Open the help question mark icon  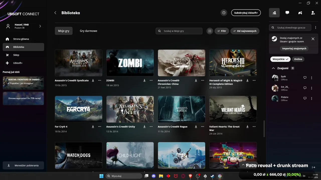pyautogui.click(x=224, y=13)
